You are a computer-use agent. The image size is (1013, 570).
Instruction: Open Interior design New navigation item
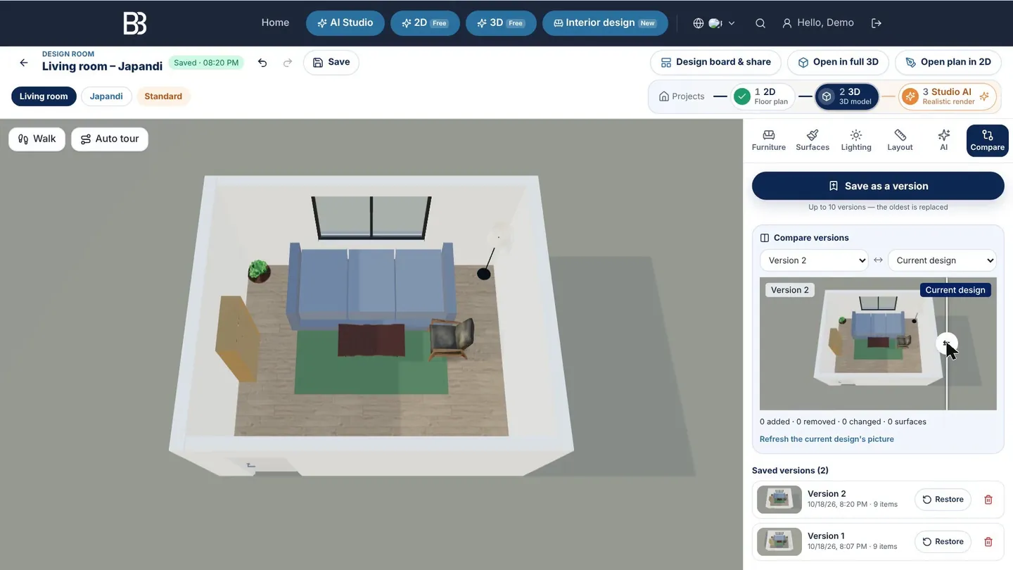pyautogui.click(x=605, y=23)
